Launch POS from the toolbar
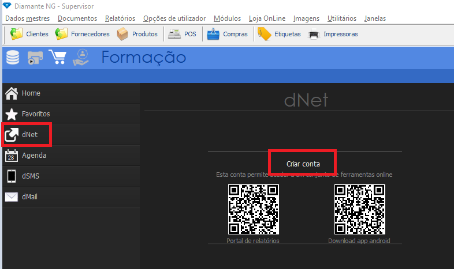The height and width of the screenshot is (269, 454). (182, 34)
